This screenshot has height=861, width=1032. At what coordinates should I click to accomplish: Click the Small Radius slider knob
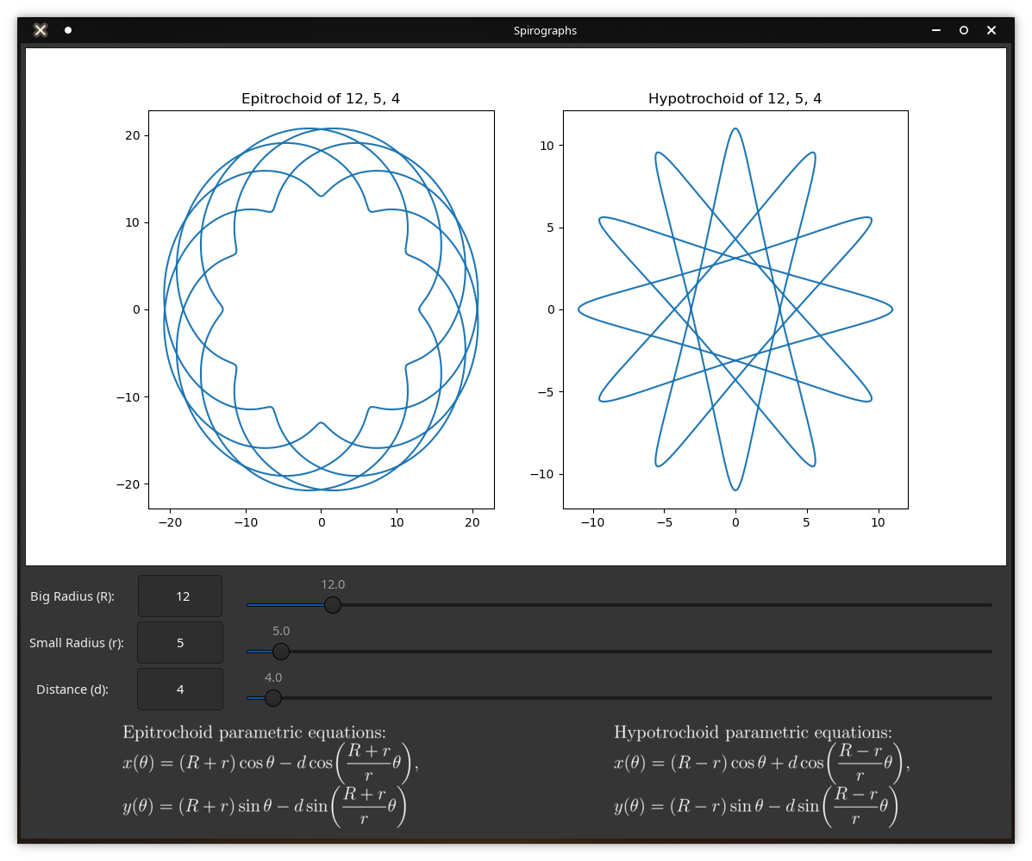(x=280, y=652)
